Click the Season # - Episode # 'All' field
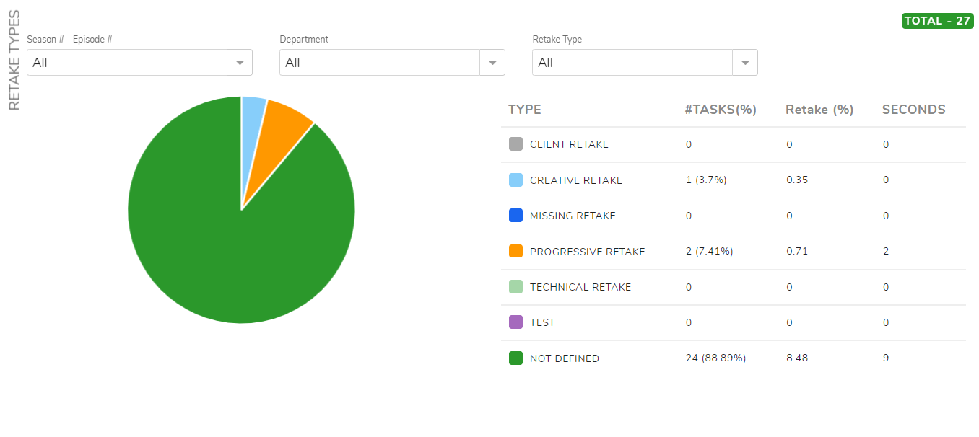 point(127,63)
